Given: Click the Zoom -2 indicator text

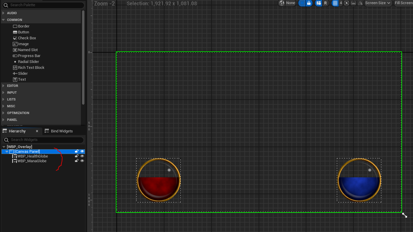Looking at the screenshot, I should [105, 4].
